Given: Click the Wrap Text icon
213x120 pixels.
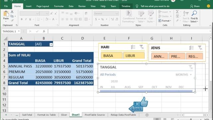Looking at the screenshot, I should tap(86, 13).
